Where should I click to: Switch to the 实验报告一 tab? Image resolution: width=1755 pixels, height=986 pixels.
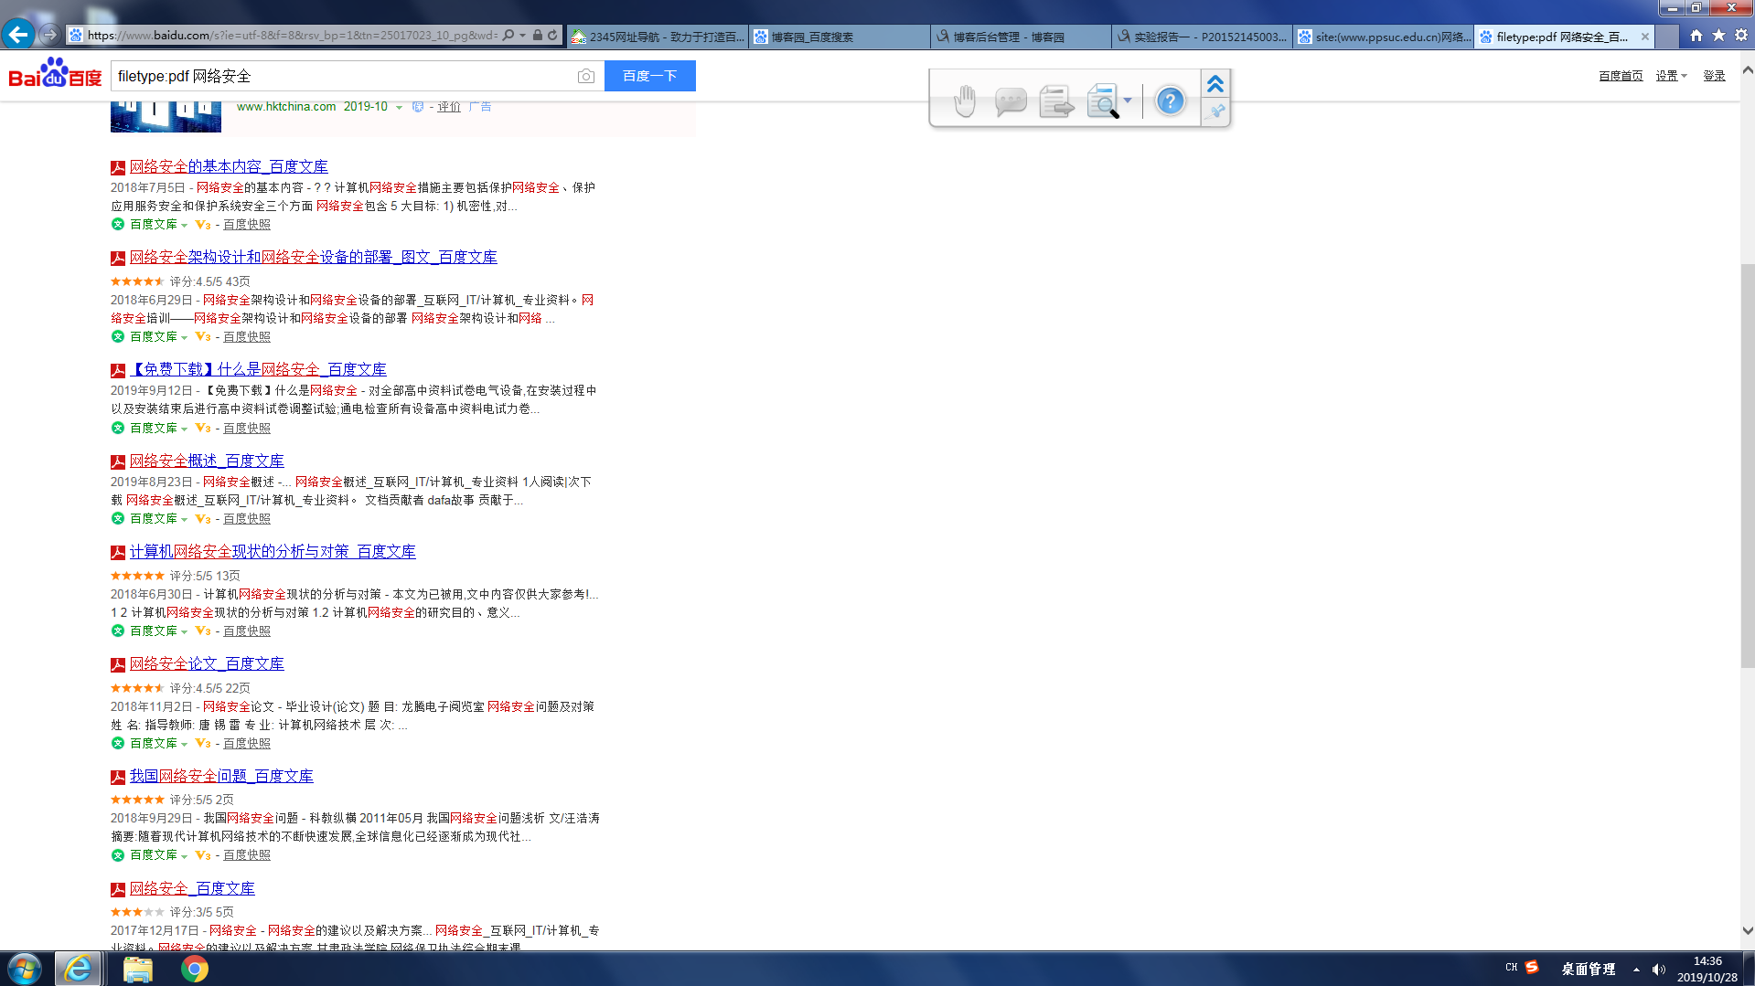click(1203, 37)
